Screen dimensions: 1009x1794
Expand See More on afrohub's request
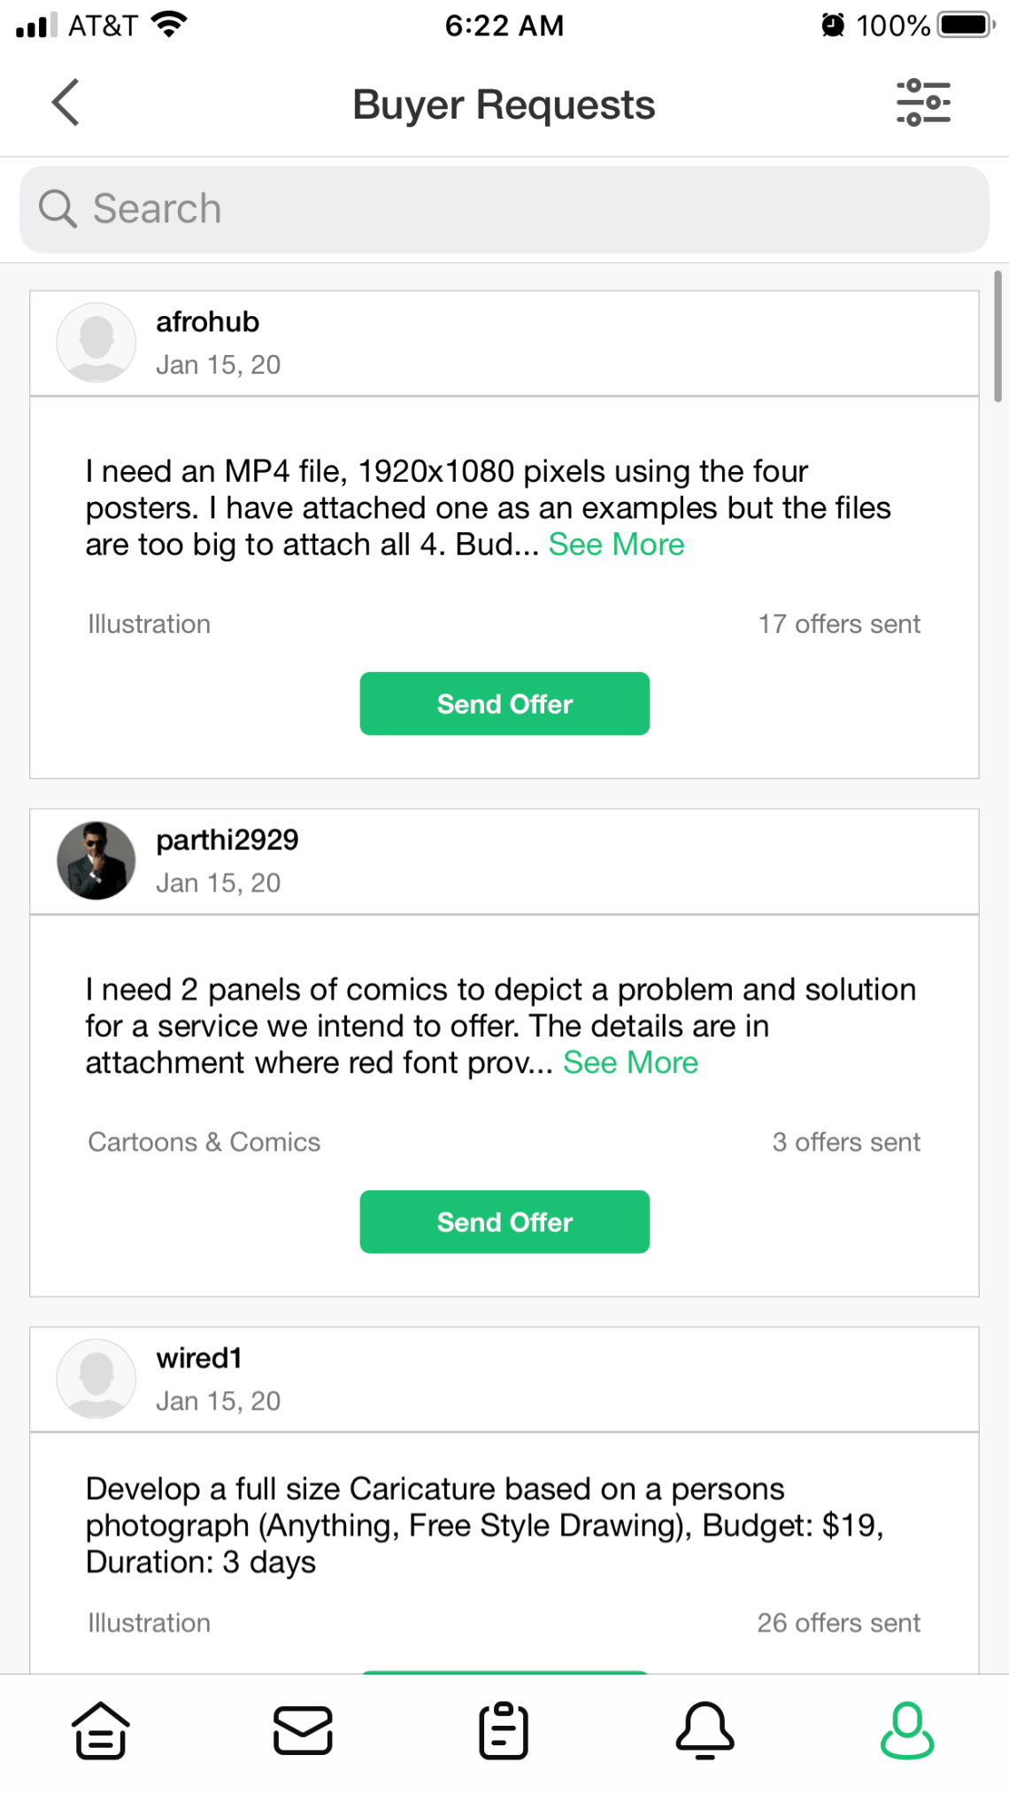point(616,545)
